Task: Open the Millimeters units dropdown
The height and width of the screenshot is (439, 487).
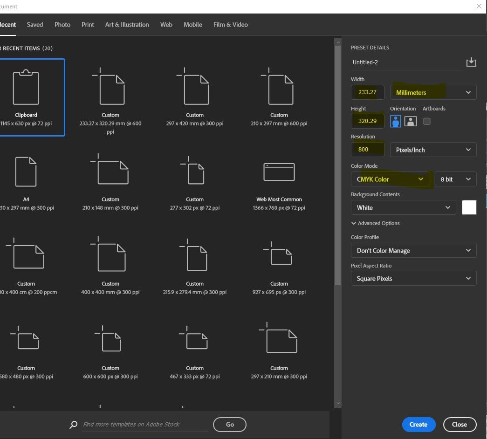Action: [x=433, y=92]
